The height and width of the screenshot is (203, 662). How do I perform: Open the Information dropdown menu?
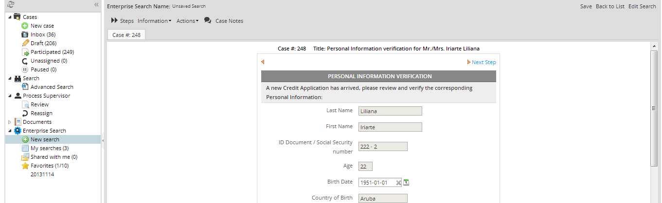pos(154,21)
